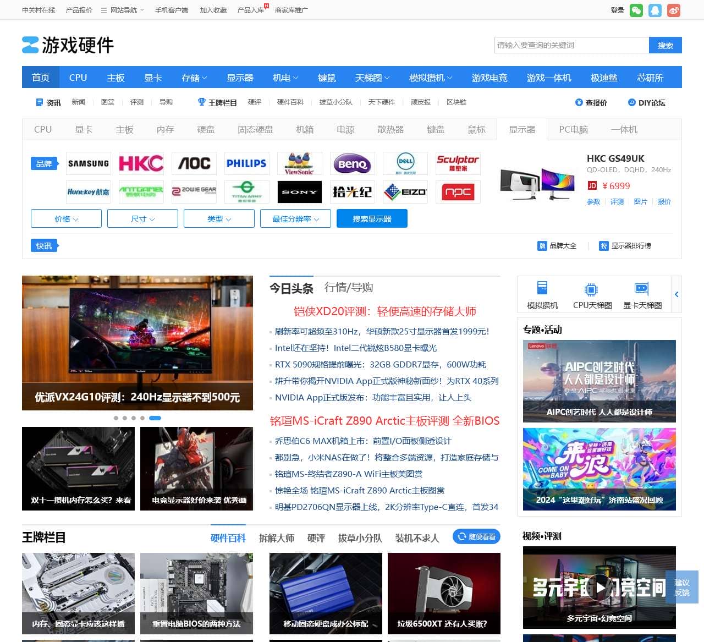The width and height of the screenshot is (704, 642).
Task: Choose the Dell brand logo
Action: coord(405,163)
